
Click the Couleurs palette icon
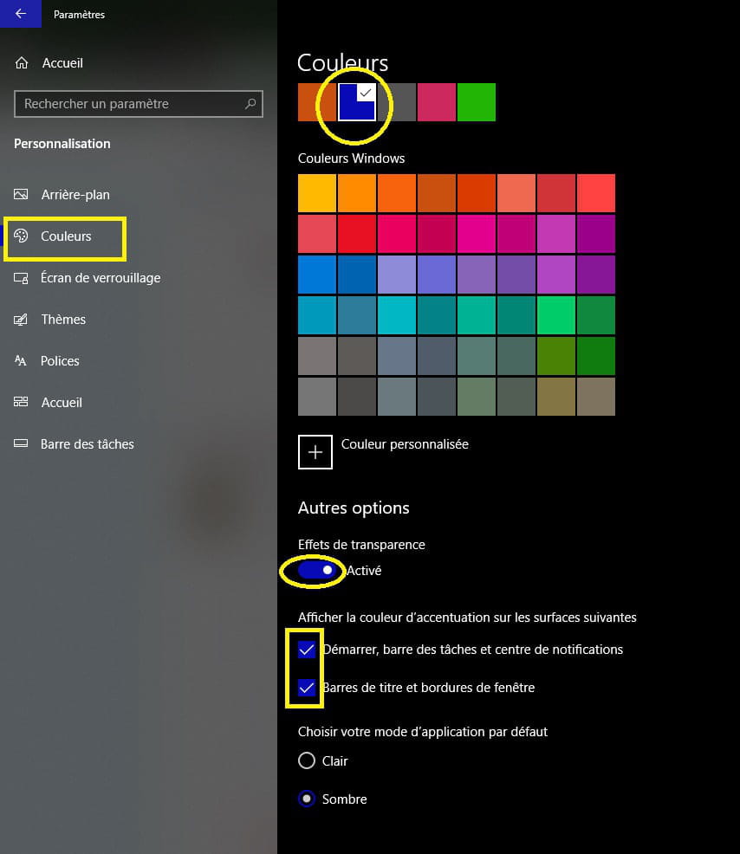pyautogui.click(x=21, y=236)
